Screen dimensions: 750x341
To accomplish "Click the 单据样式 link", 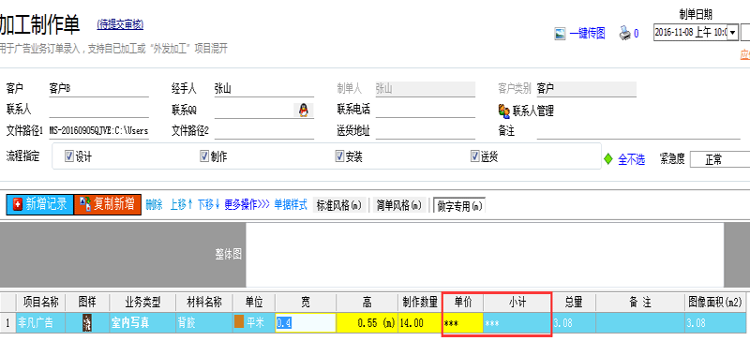I will (x=291, y=205).
